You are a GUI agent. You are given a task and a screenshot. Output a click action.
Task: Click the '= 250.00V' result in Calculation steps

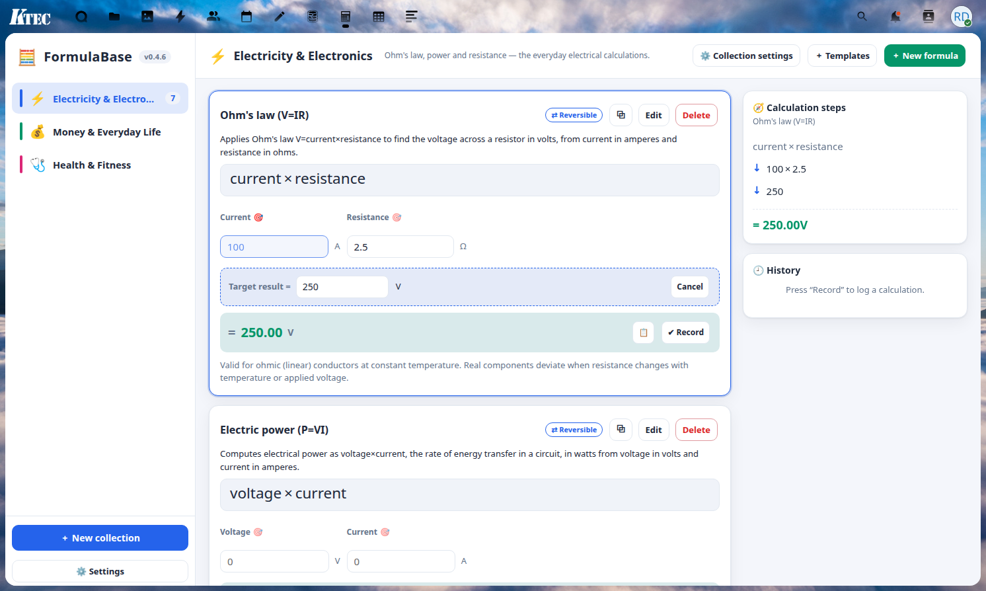[780, 225]
